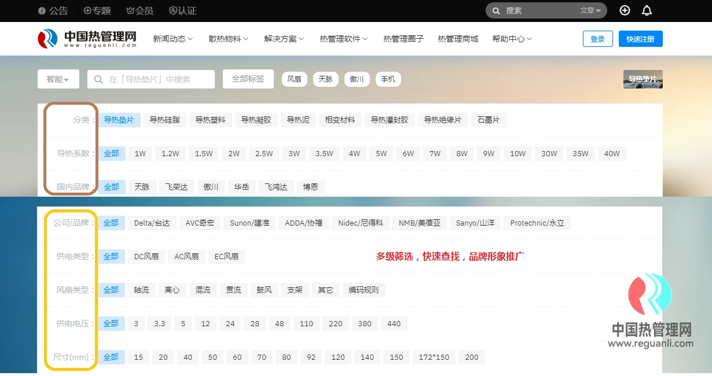This screenshot has width=712, height=376.
Task: Click the 登录 login button
Action: [x=597, y=39]
